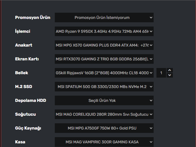Expand the Bellek GSkill RipjawsV dropdown

click(x=104, y=73)
